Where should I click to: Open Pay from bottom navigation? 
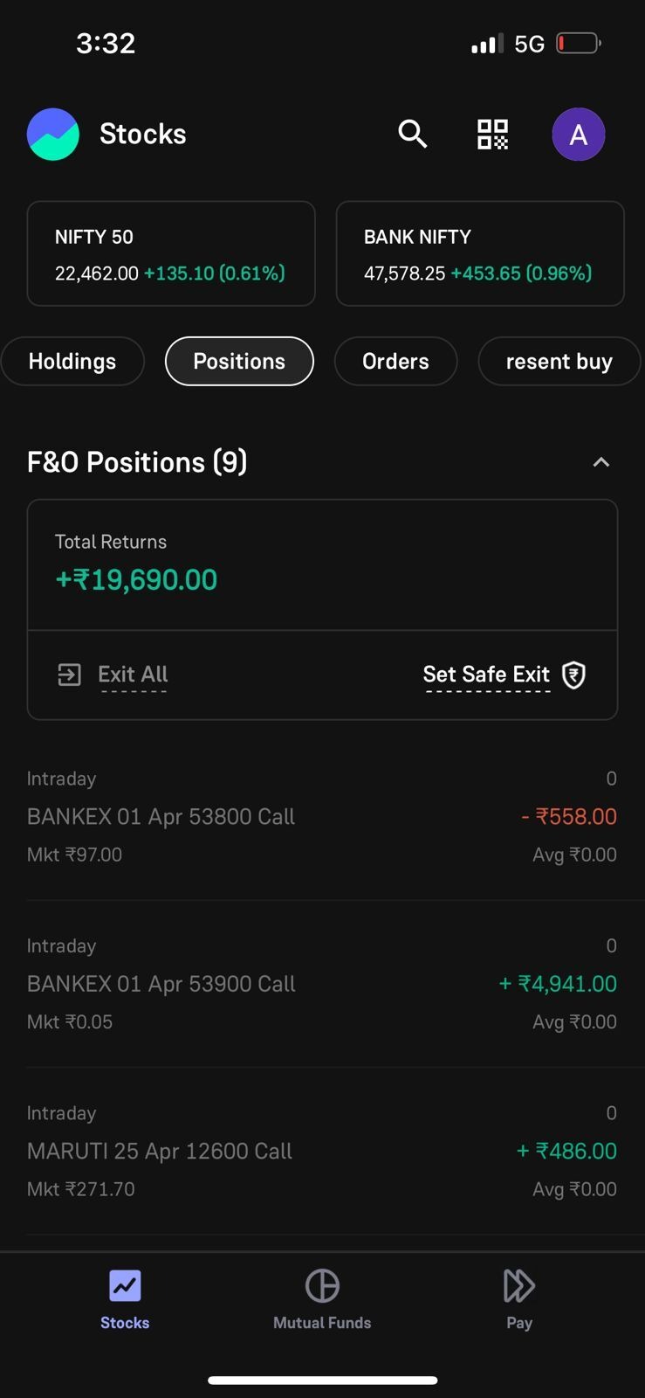point(519,1299)
